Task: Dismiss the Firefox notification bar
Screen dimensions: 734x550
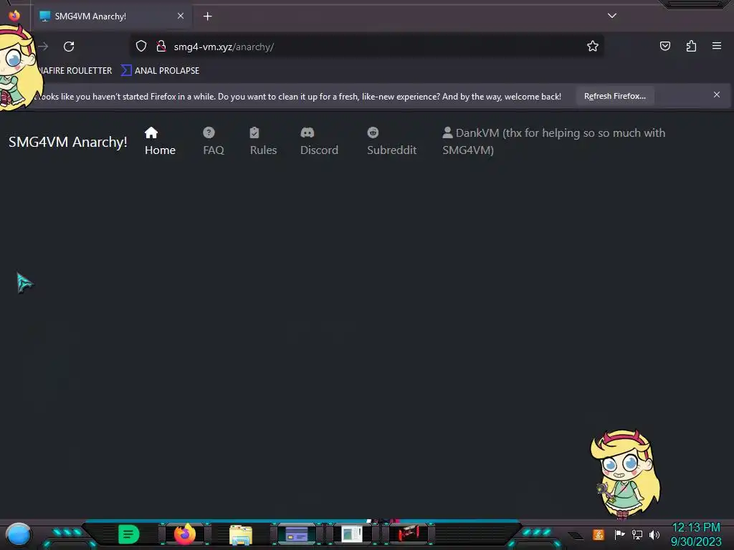Action: coord(717,95)
